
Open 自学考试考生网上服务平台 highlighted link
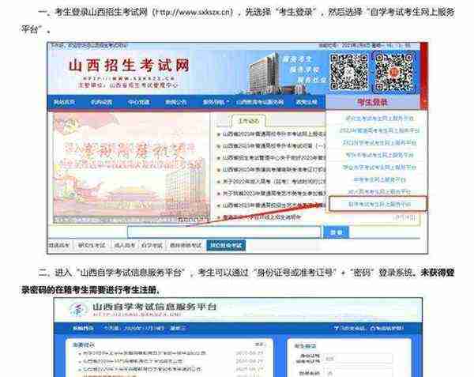tap(379, 204)
